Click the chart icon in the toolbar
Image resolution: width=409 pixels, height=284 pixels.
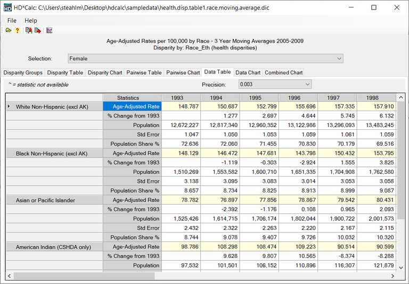click(50, 30)
